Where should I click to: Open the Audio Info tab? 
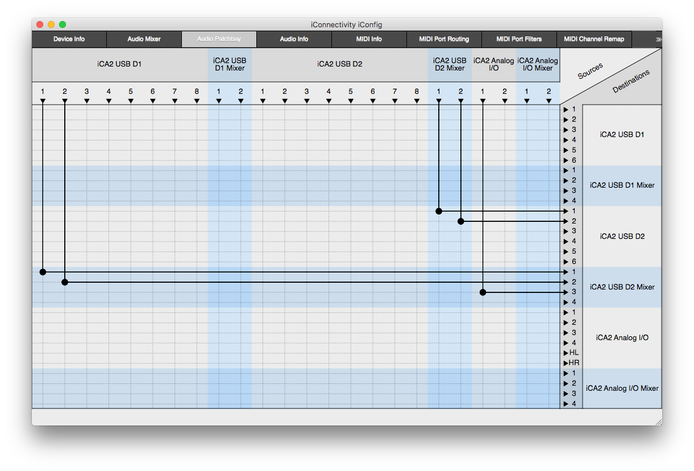(x=294, y=39)
